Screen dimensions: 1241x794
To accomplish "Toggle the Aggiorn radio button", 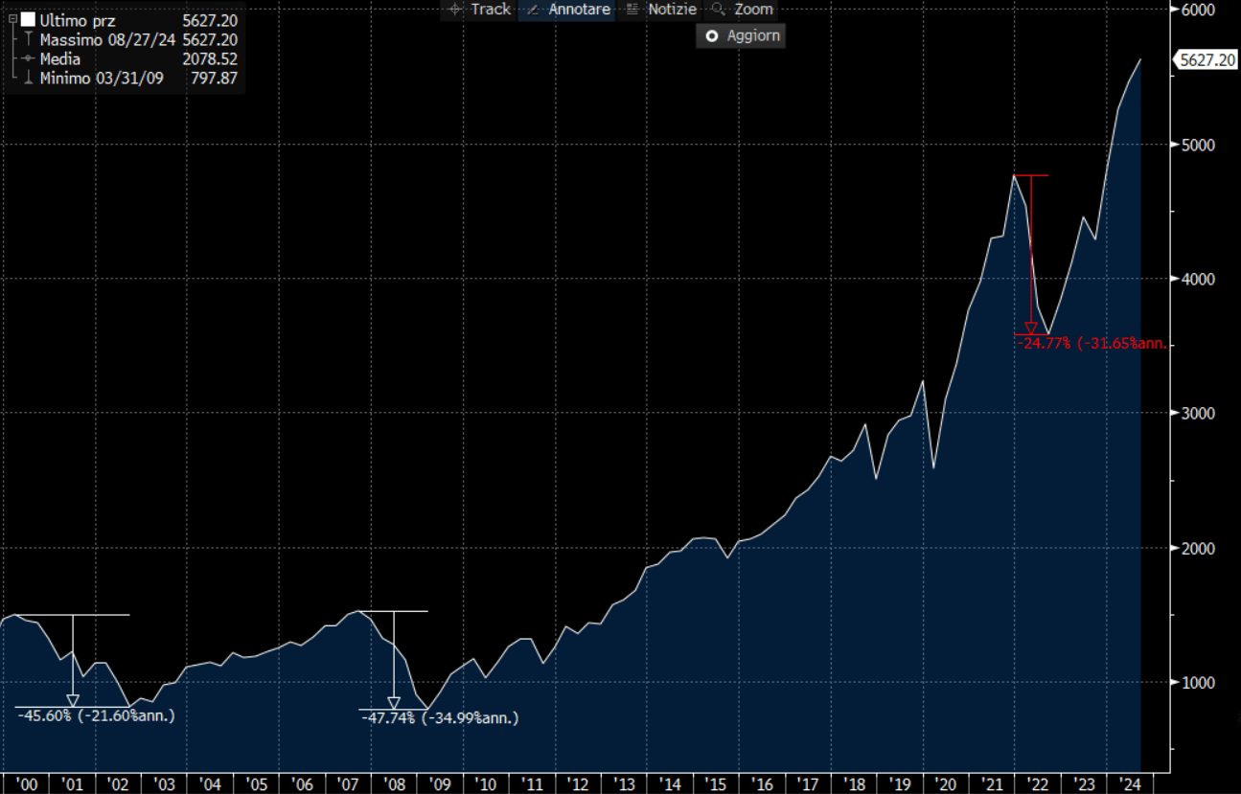I will tap(711, 36).
